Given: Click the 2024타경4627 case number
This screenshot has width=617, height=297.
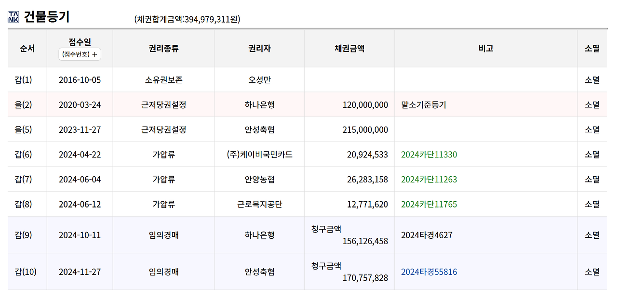Looking at the screenshot, I should [x=427, y=235].
